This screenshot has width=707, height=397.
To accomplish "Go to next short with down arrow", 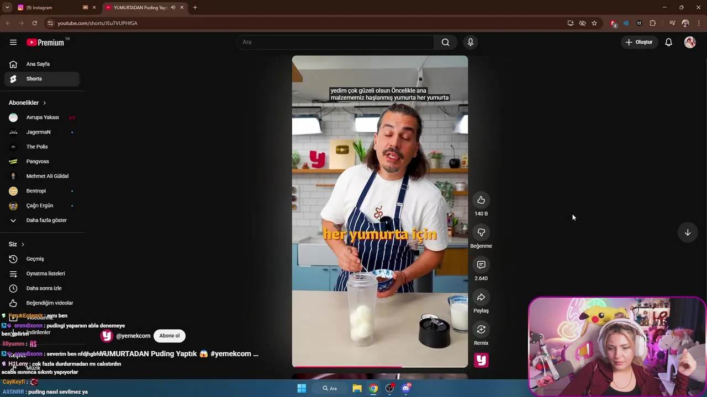I will pyautogui.click(x=688, y=233).
